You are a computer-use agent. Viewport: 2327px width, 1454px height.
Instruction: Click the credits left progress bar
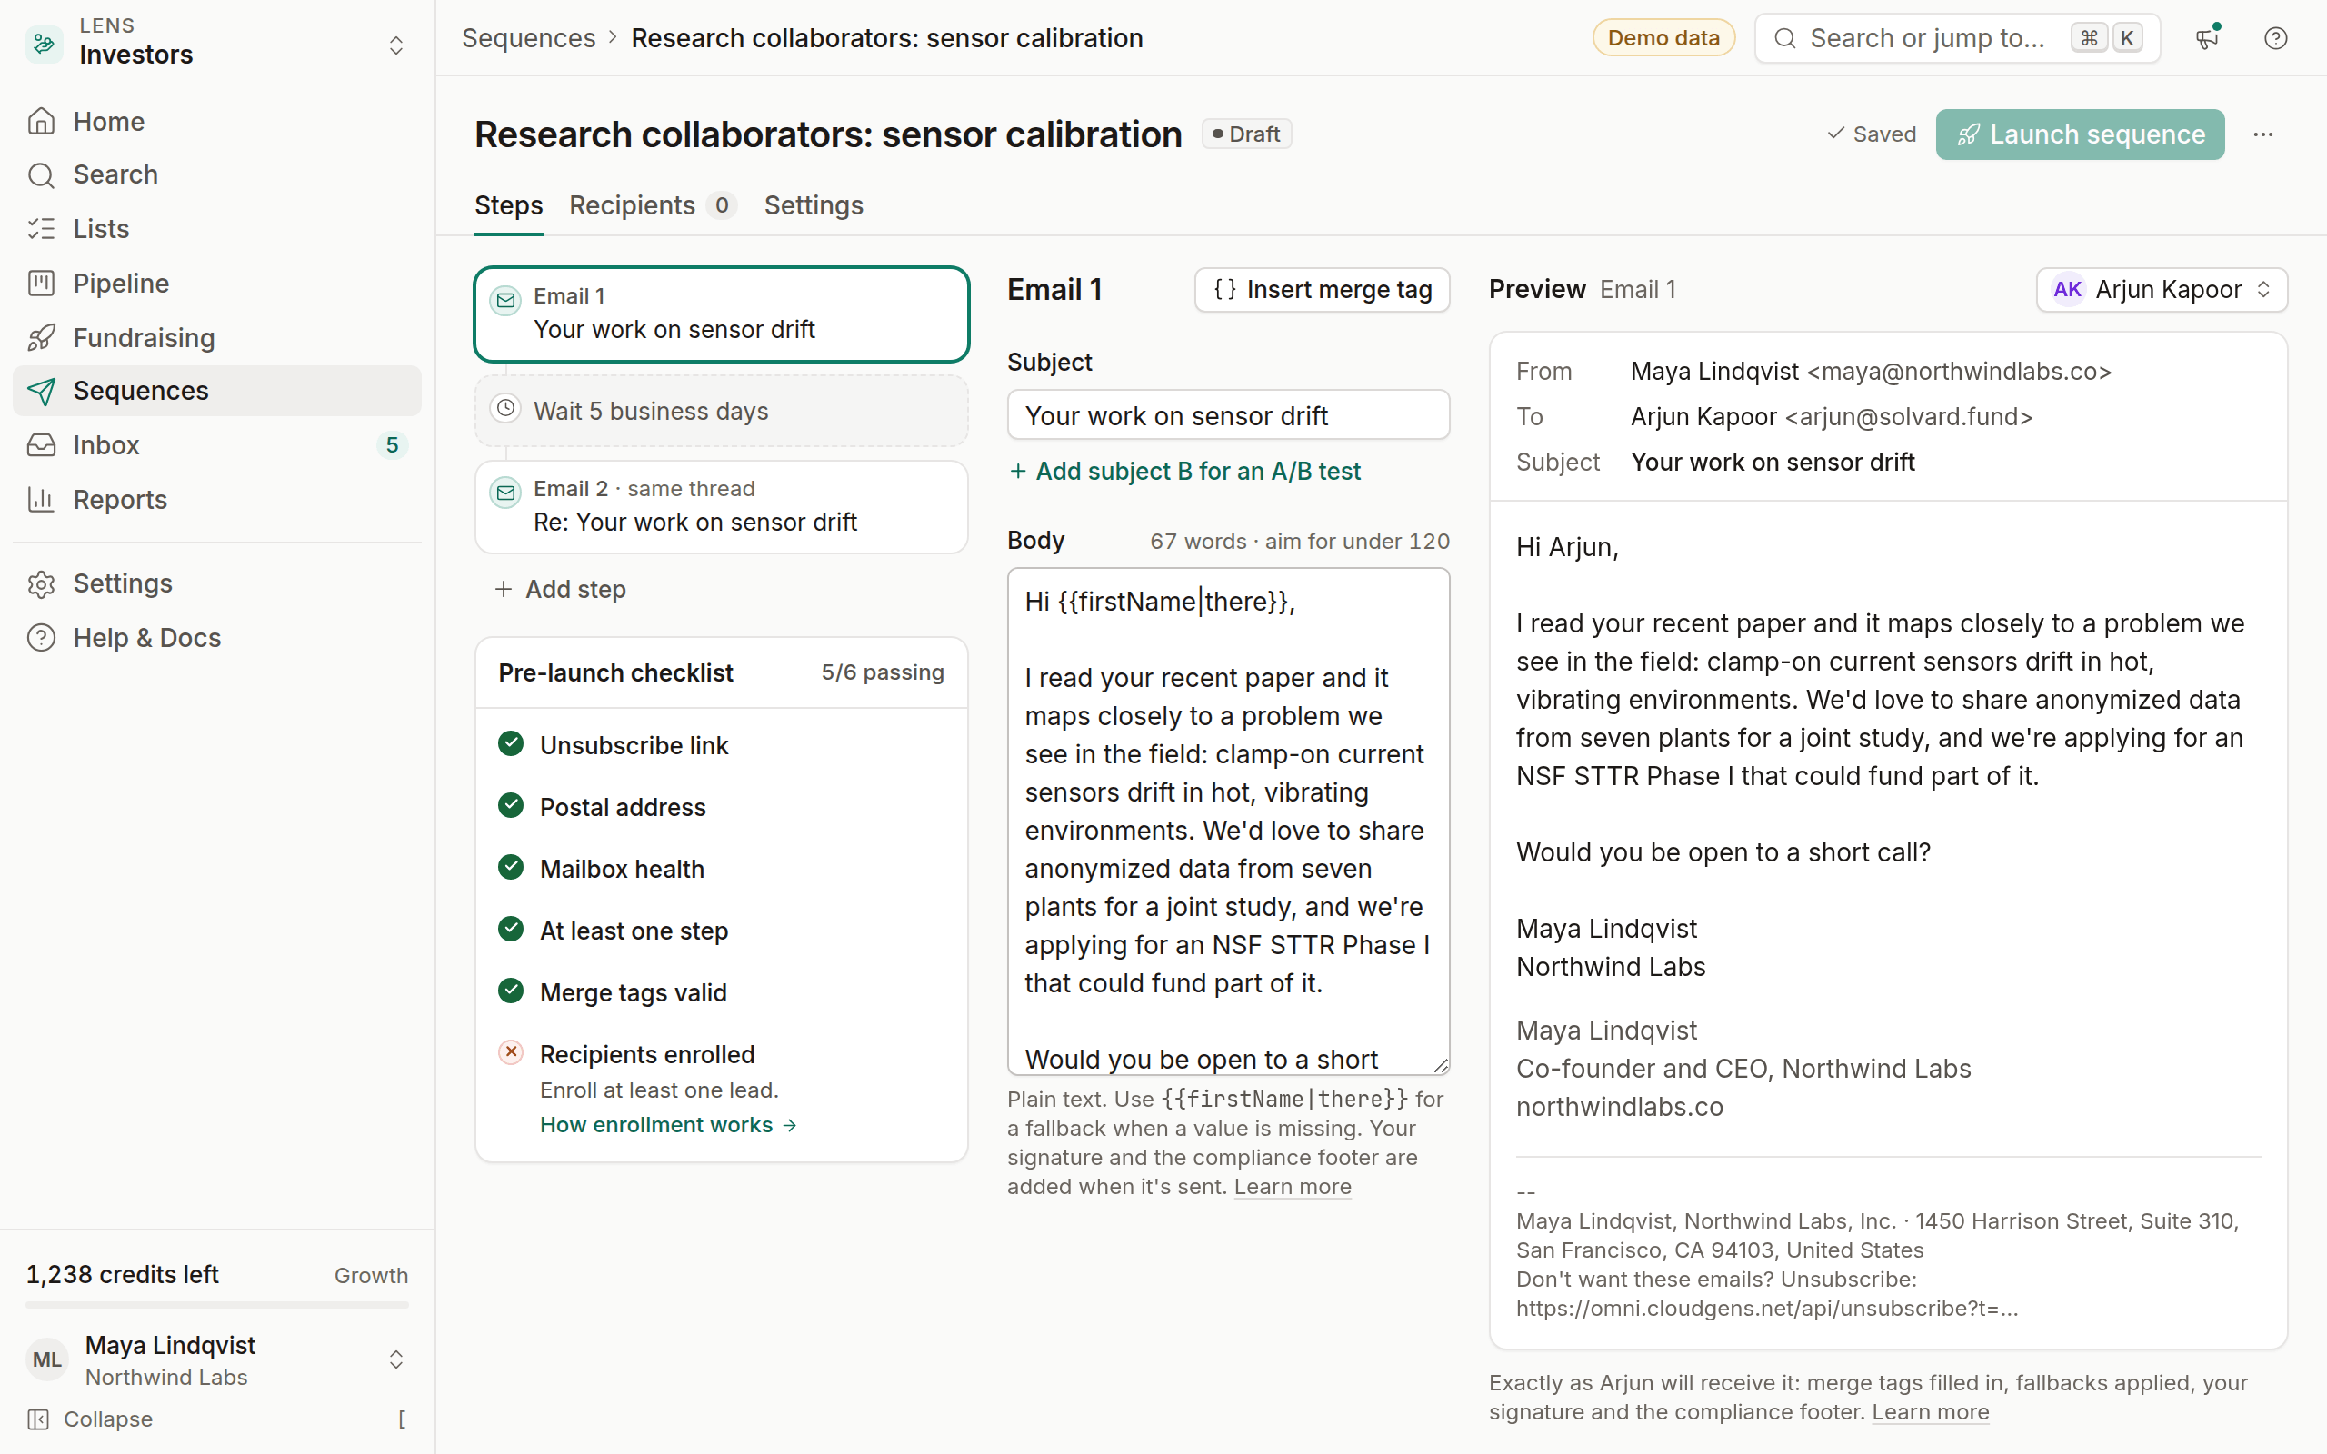point(217,1306)
